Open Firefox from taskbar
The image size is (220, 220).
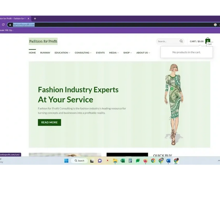pyautogui.click(x=145, y=161)
